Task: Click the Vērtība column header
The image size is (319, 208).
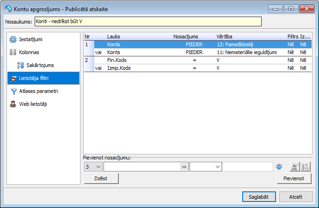Action: click(224, 37)
